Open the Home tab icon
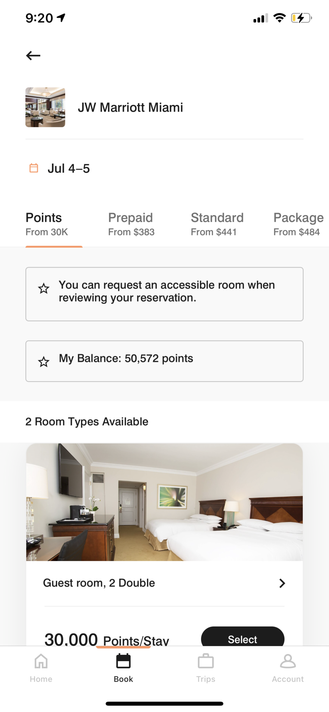 click(41, 661)
